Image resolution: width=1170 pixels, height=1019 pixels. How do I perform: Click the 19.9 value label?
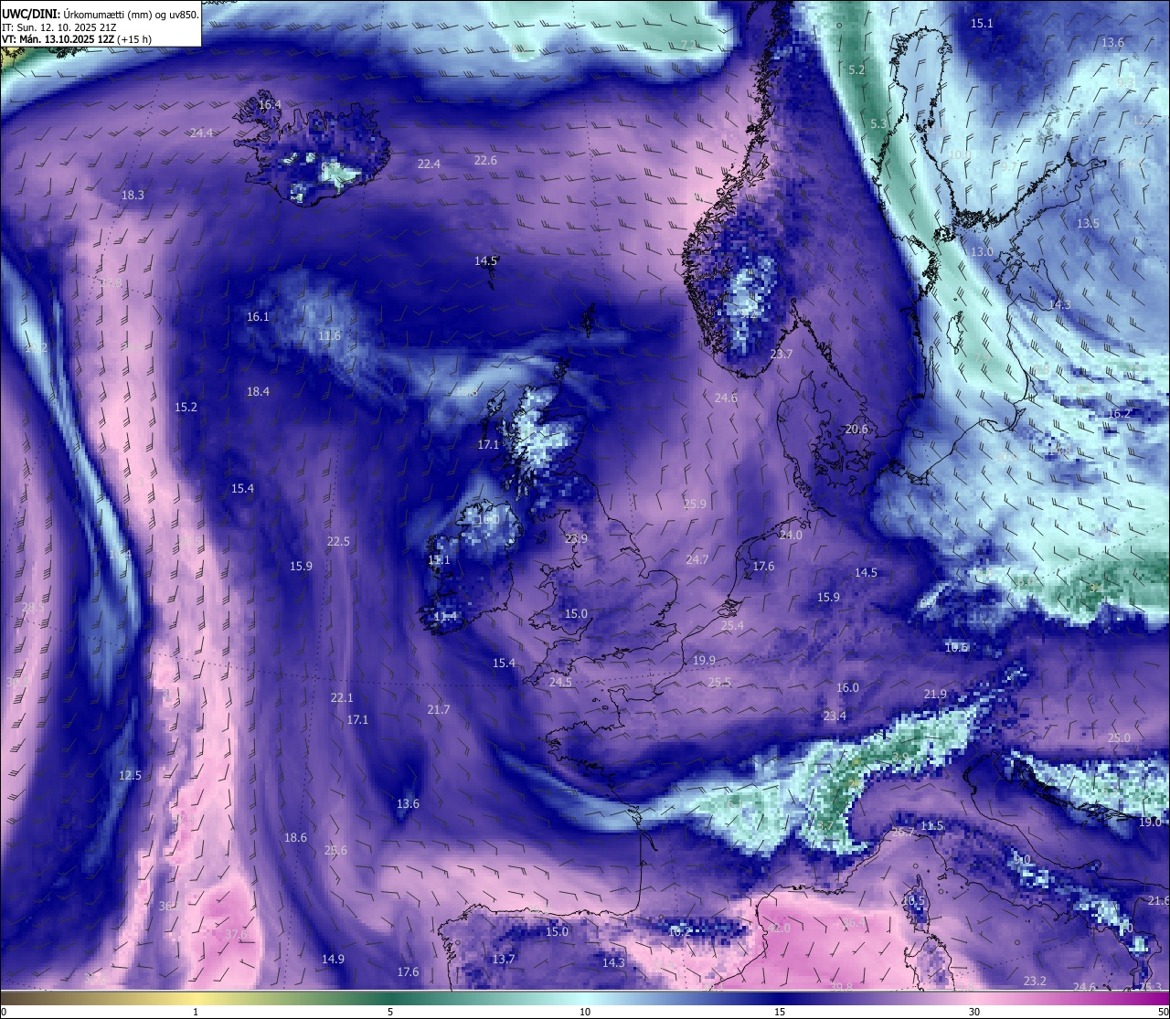(x=704, y=660)
